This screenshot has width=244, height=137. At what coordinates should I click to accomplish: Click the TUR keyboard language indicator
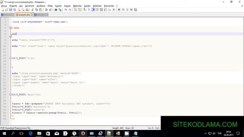(220, 134)
